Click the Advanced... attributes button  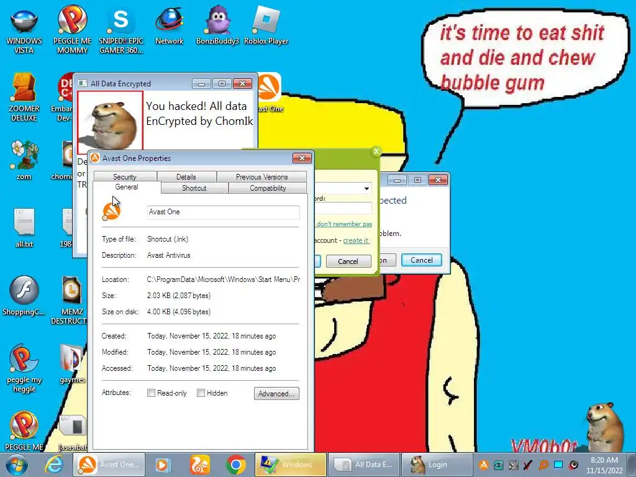[x=276, y=393]
